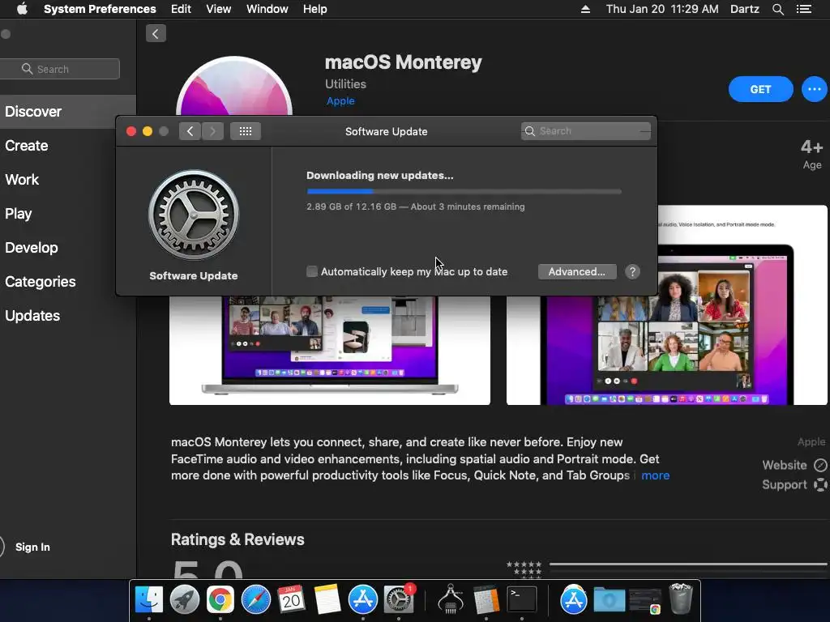Open Finder from the dock
The width and height of the screenshot is (830, 622).
[x=149, y=600]
